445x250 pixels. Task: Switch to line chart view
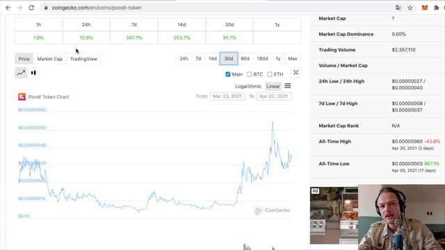(21, 73)
